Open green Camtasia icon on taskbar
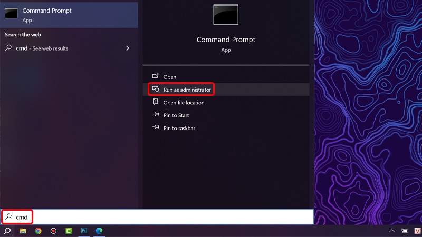 [69, 231]
